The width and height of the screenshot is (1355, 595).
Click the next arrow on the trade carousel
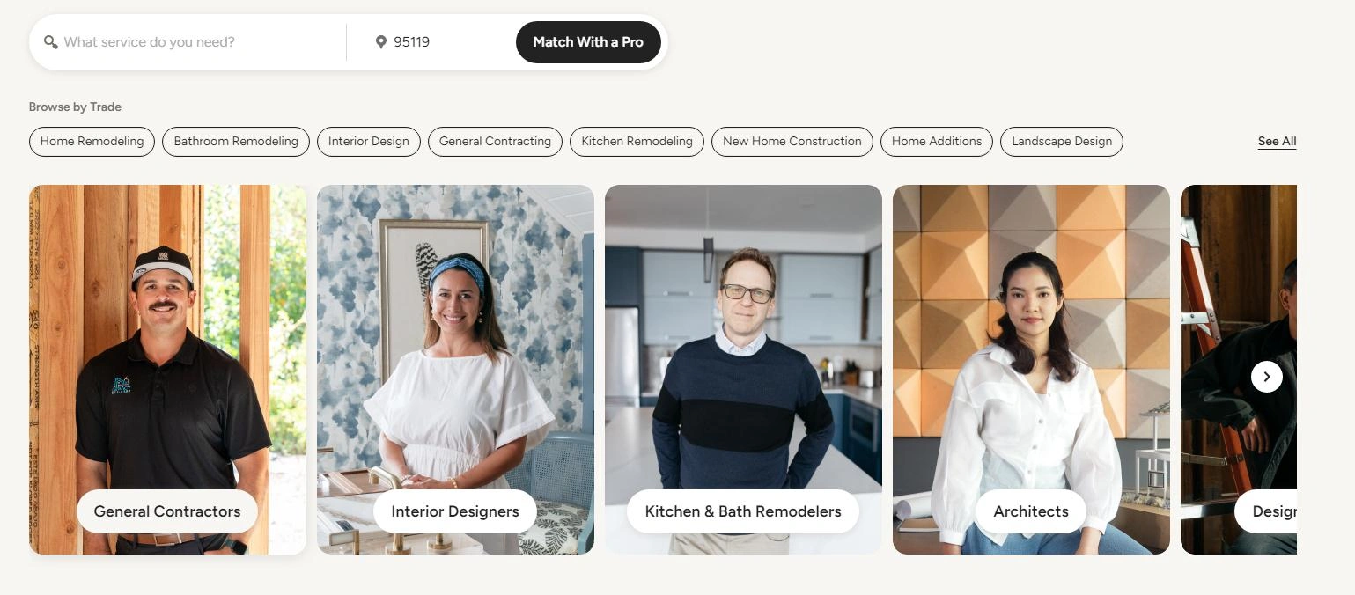(1265, 376)
